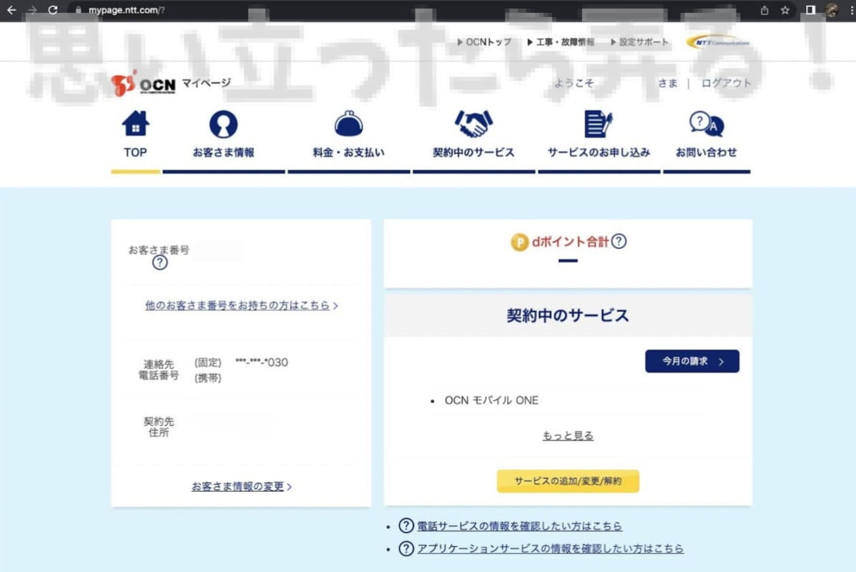This screenshot has height=572, width=856.
Task: Select the TOP tab label
Action: click(135, 152)
